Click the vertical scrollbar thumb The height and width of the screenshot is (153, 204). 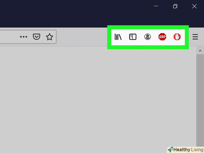click(200, 100)
